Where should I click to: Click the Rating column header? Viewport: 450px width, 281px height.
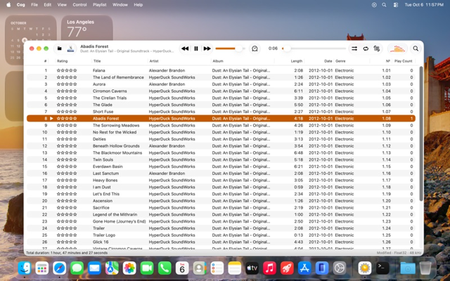[73, 61]
